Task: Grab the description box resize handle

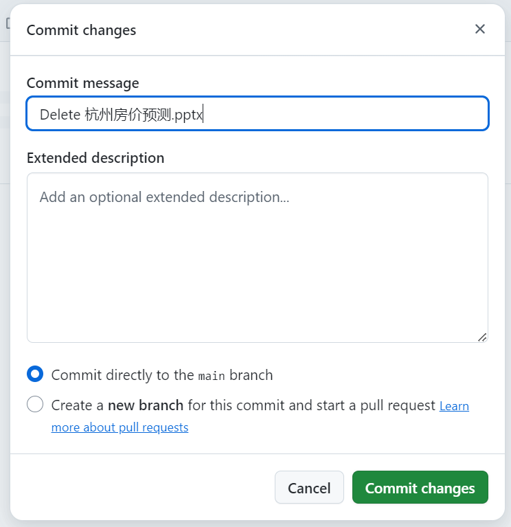Action: [x=482, y=337]
